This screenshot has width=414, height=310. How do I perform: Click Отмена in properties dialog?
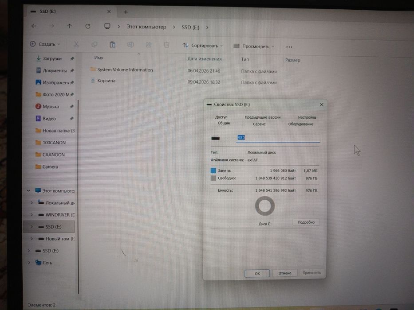[284, 273]
